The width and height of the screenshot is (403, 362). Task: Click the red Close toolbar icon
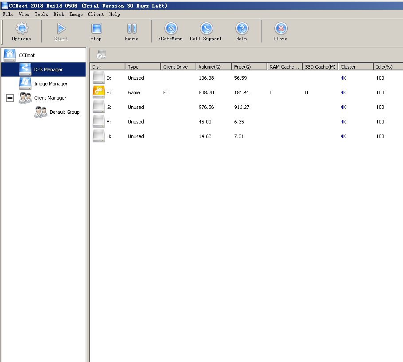281,28
